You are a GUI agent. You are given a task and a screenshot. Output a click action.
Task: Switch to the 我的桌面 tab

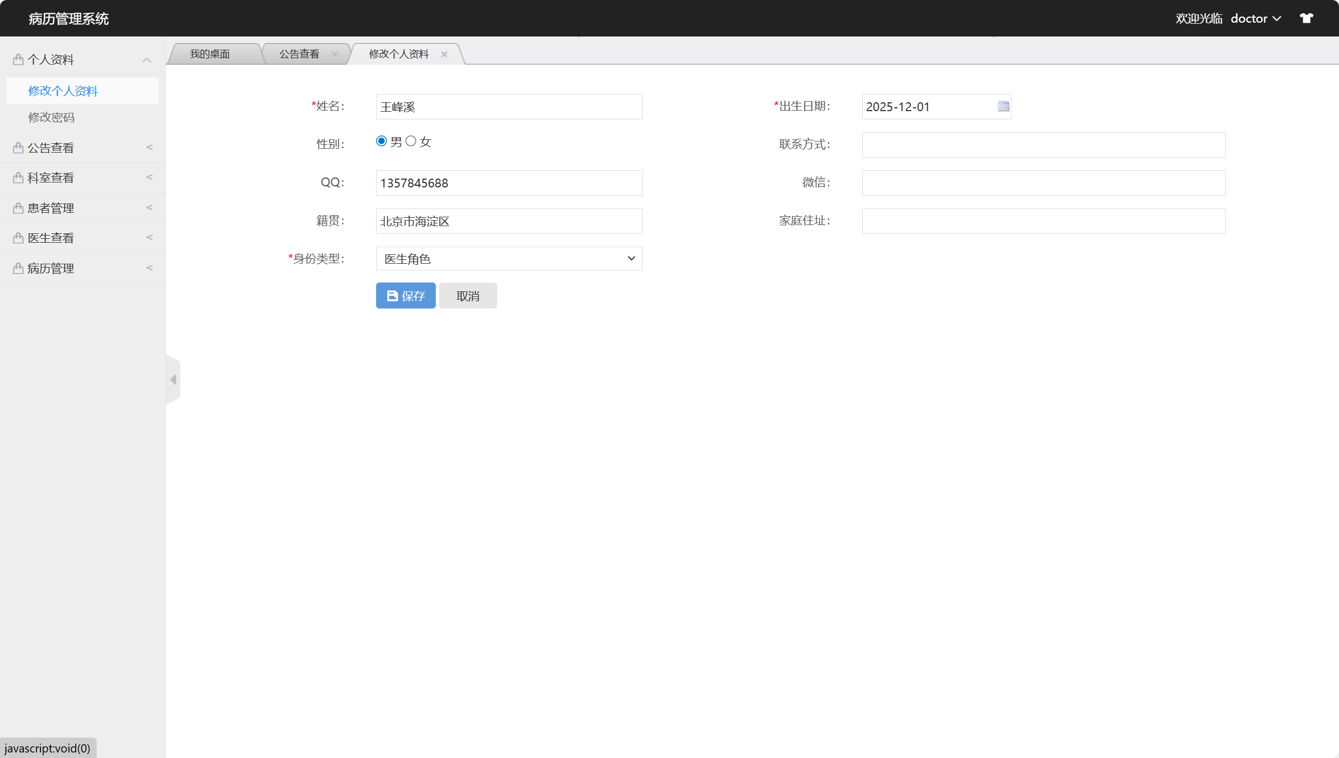(x=210, y=53)
